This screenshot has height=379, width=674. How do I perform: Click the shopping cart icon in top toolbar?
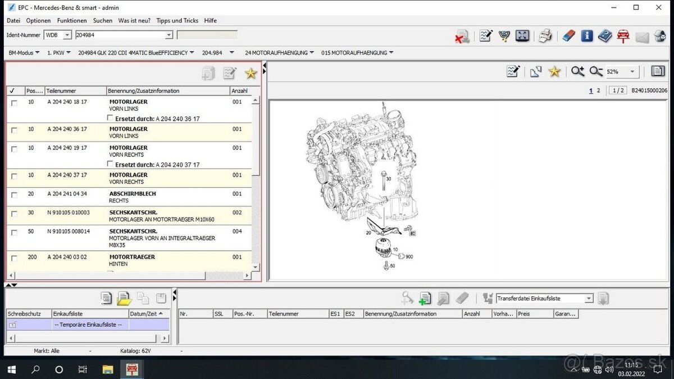[504, 36]
